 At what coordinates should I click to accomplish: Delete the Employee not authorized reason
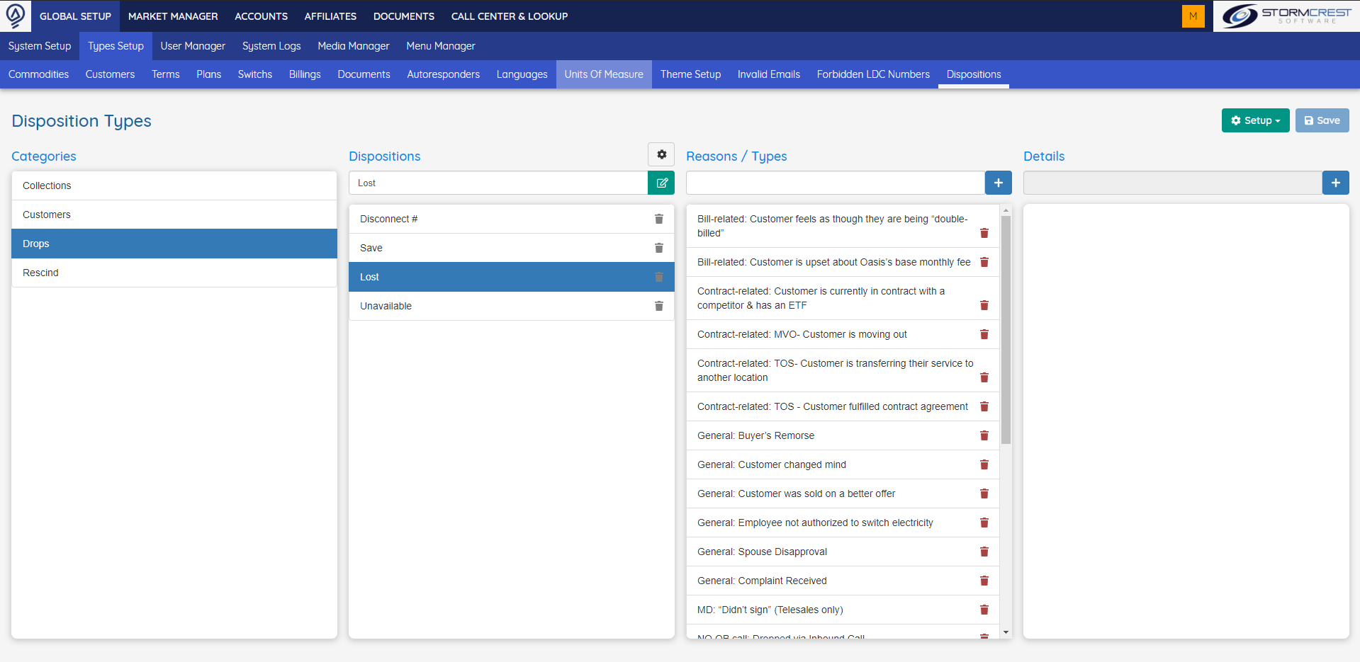pos(984,523)
